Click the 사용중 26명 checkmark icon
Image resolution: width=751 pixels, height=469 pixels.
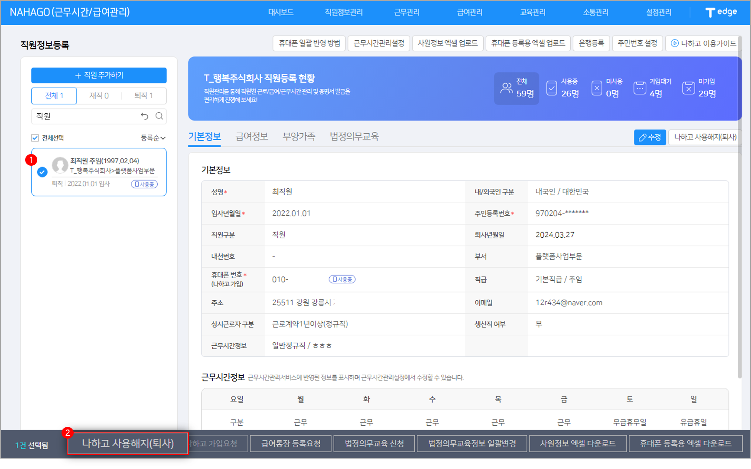(x=552, y=88)
